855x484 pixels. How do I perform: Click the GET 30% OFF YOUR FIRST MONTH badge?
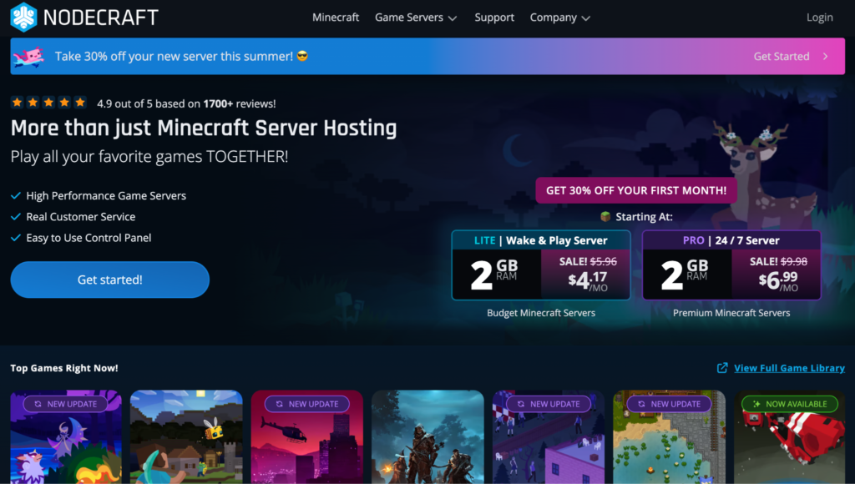(635, 190)
